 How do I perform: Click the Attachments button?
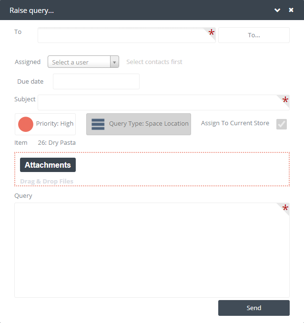pyautogui.click(x=48, y=165)
